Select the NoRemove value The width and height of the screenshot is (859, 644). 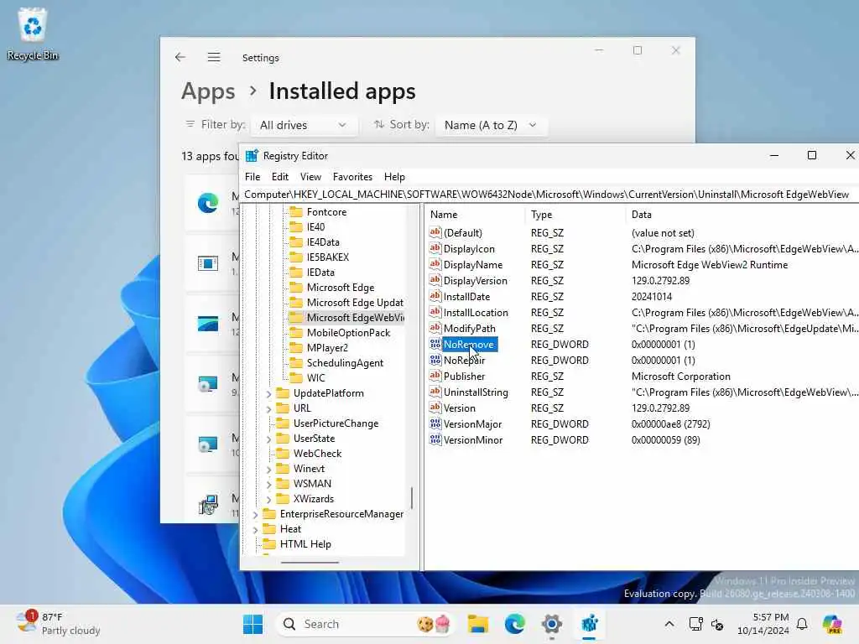click(x=468, y=344)
